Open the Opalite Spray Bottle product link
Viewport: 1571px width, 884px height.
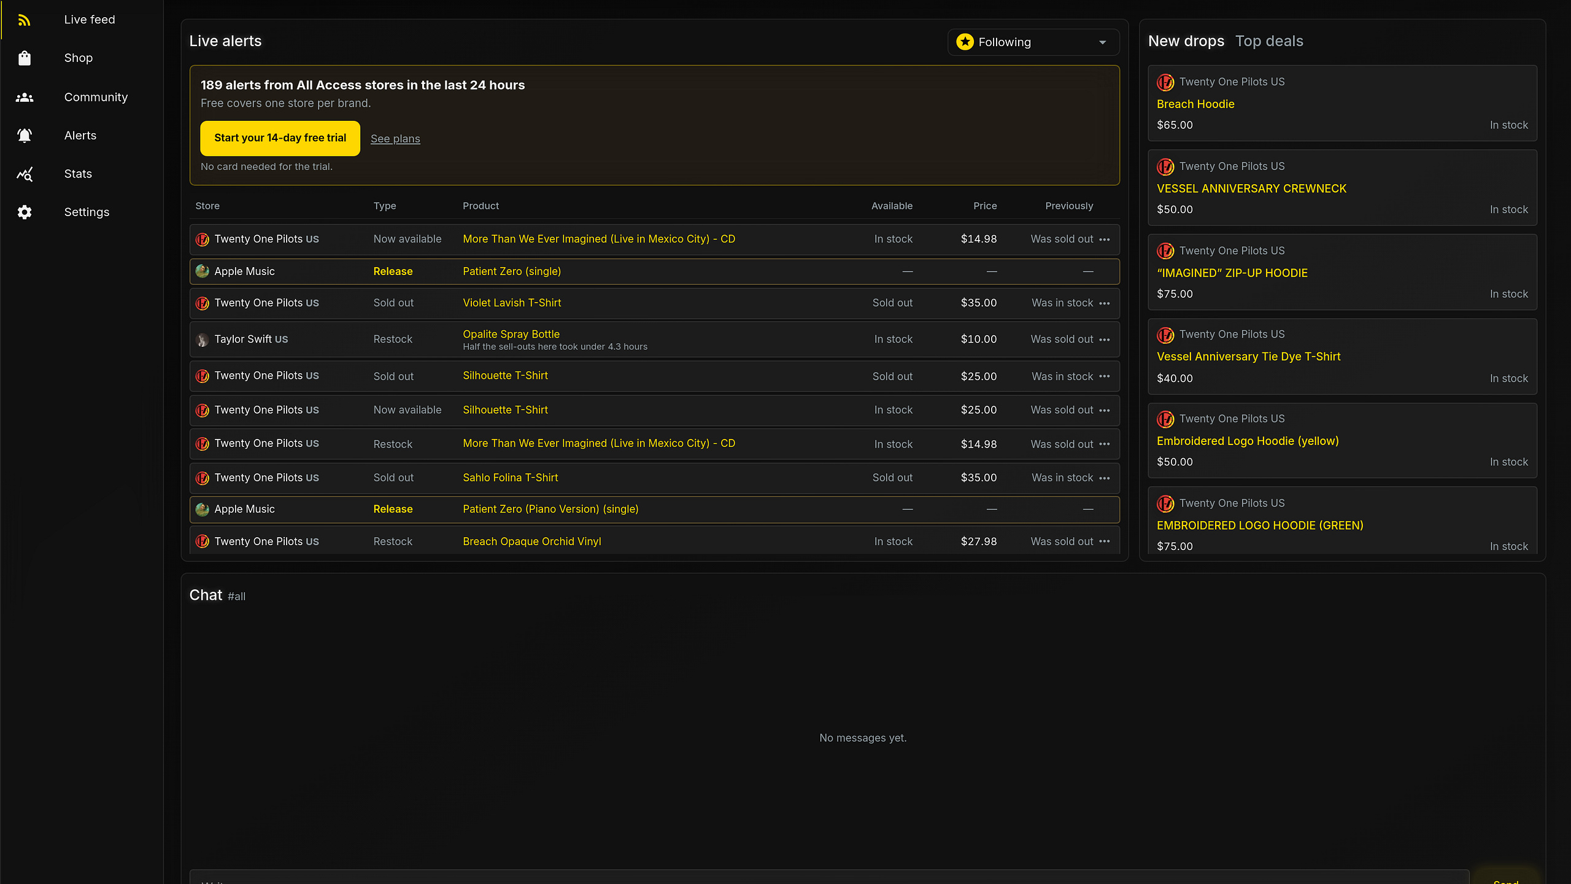pyautogui.click(x=511, y=334)
